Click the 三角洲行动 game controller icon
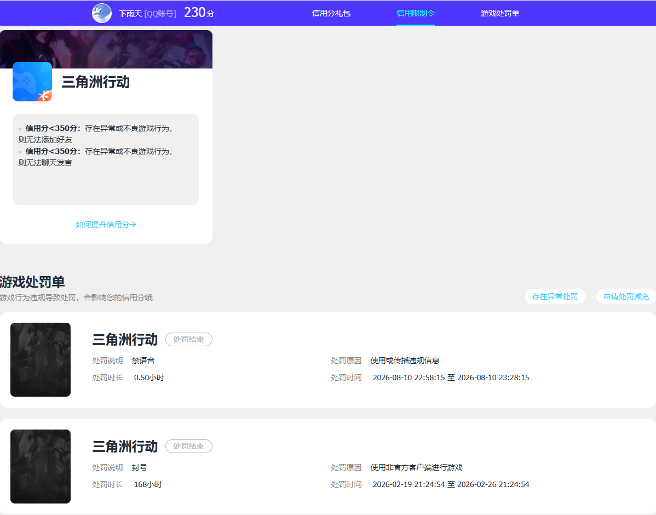The width and height of the screenshot is (656, 515). [x=32, y=82]
